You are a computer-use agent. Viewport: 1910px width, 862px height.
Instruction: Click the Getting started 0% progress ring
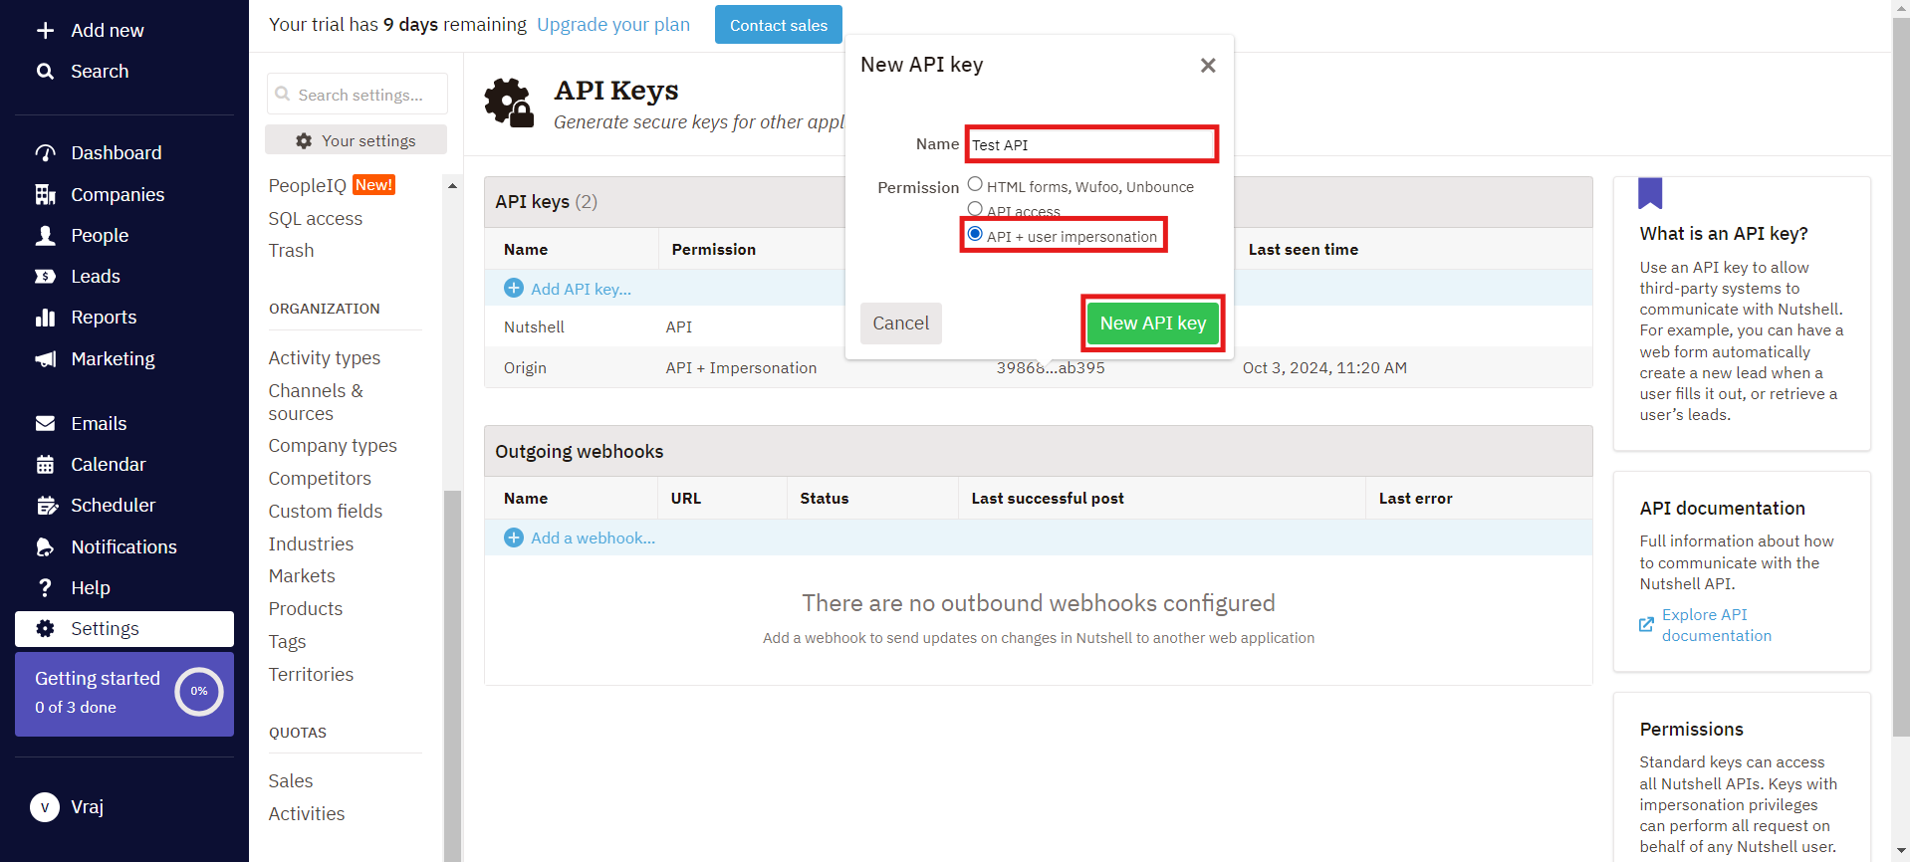[199, 691]
